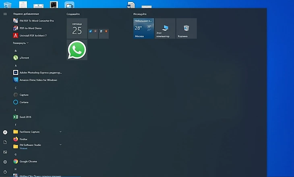Screen dimensions: 294x177
Task: Select the letter A section header
Action: (x=16, y=65)
